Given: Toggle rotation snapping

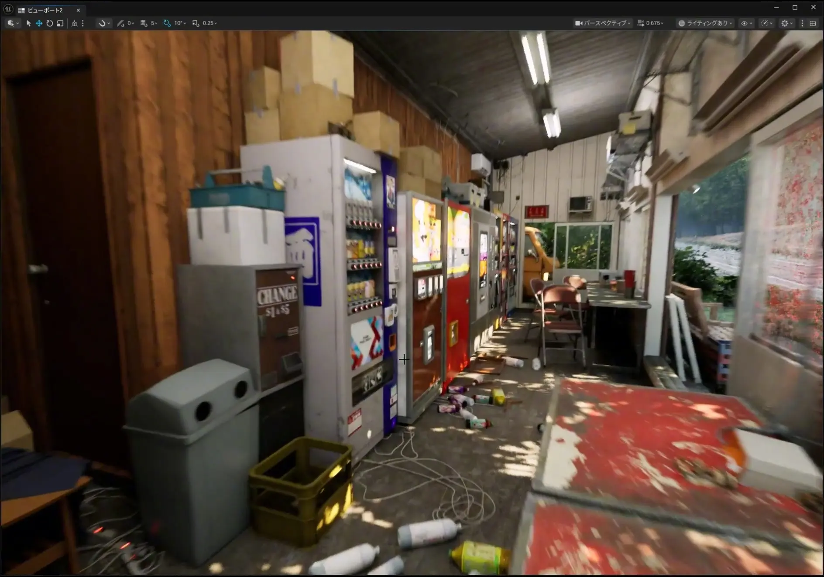Looking at the screenshot, I should [167, 23].
